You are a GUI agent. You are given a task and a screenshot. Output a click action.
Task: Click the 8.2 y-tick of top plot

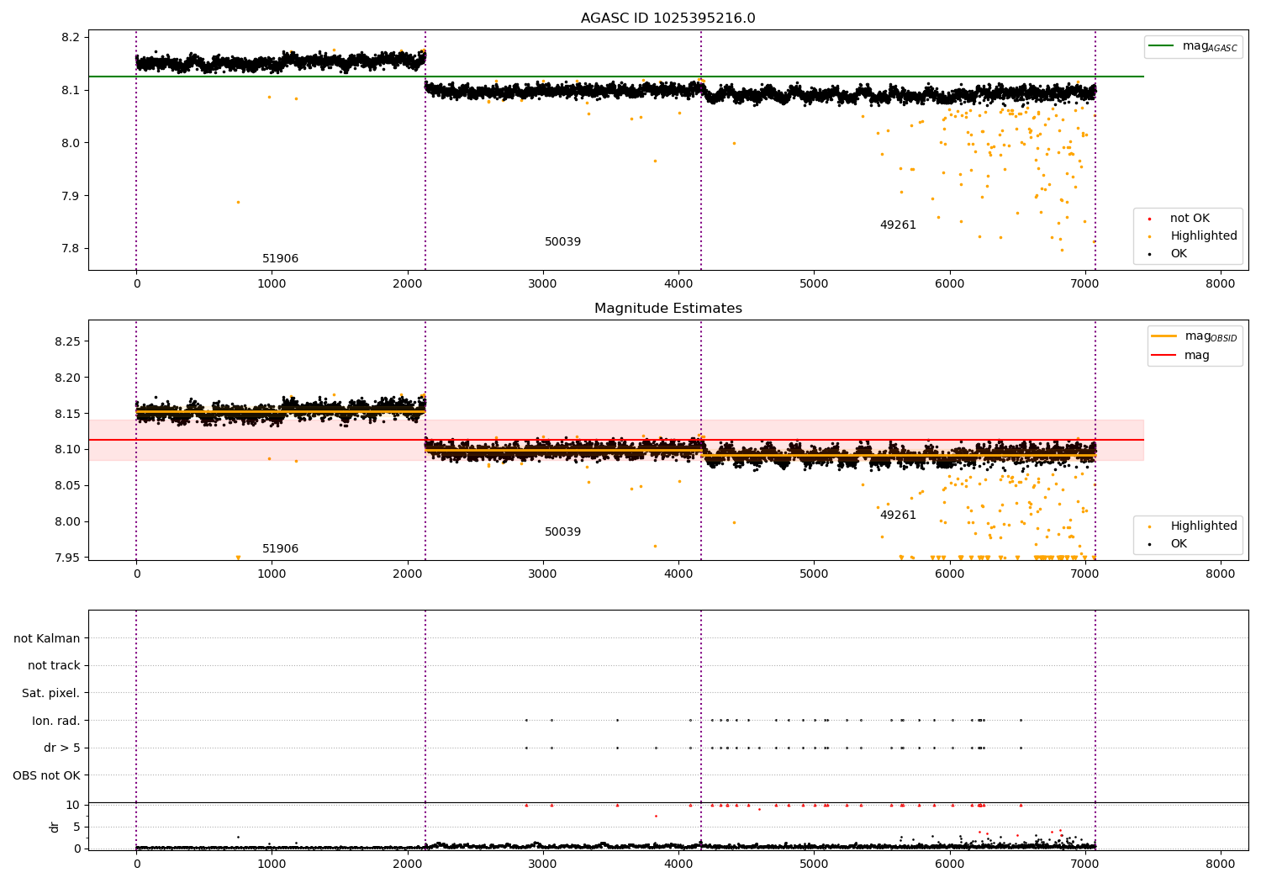(71, 38)
